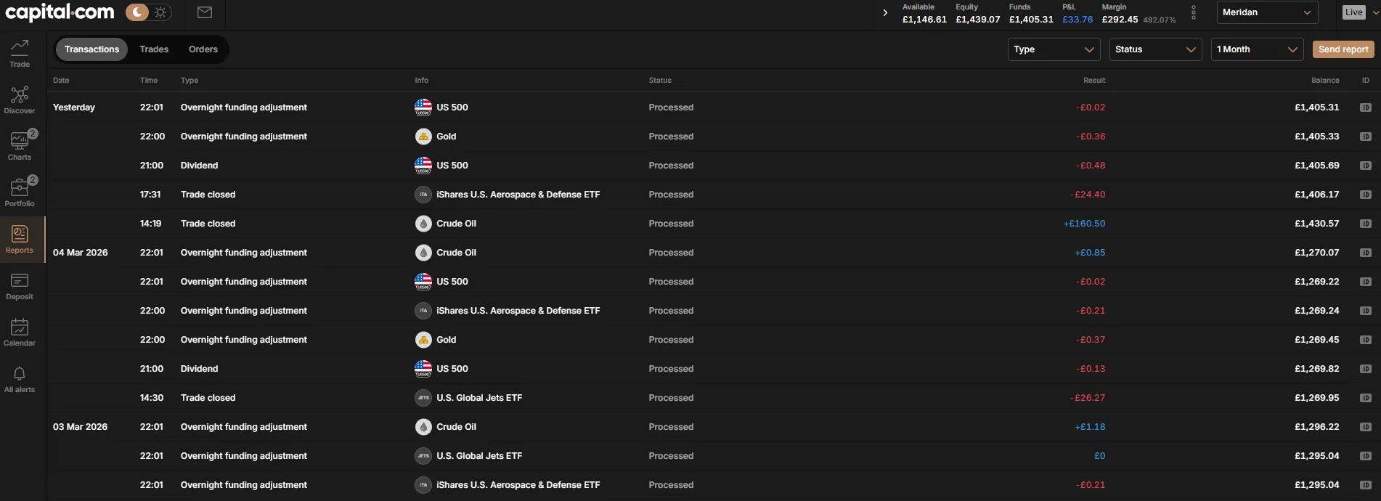This screenshot has width=1381, height=501.
Task: Switch to the Orders tab
Action: [x=203, y=49]
